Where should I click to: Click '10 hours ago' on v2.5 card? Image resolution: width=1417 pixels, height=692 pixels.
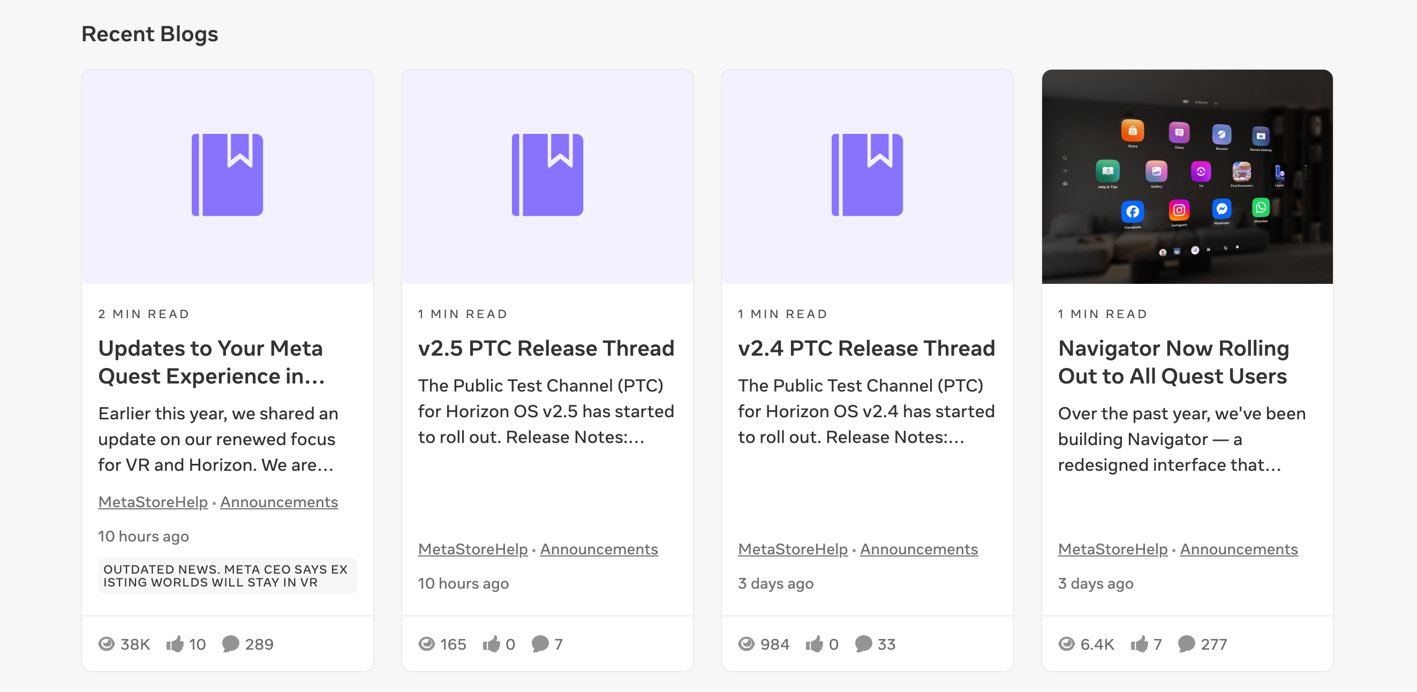tap(463, 583)
